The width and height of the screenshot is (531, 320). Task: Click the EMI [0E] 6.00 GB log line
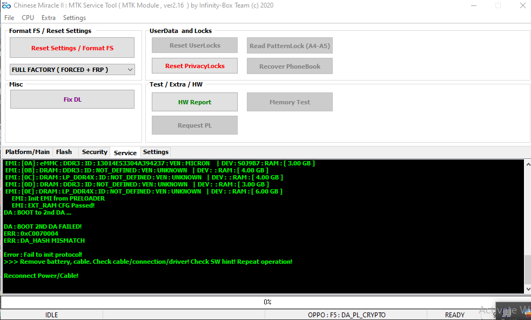point(144,191)
